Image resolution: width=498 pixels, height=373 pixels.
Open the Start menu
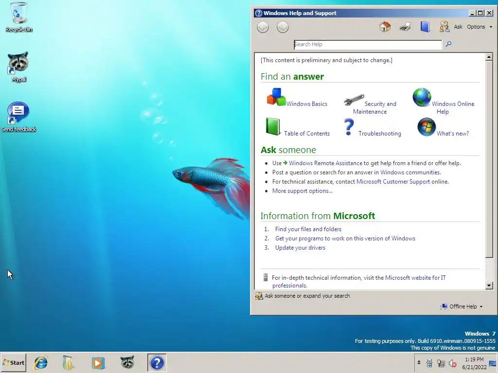click(x=13, y=362)
